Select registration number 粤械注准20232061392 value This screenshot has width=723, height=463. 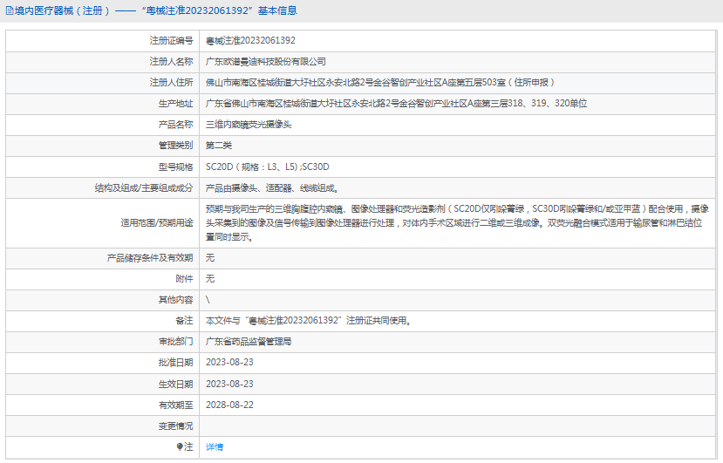250,41
